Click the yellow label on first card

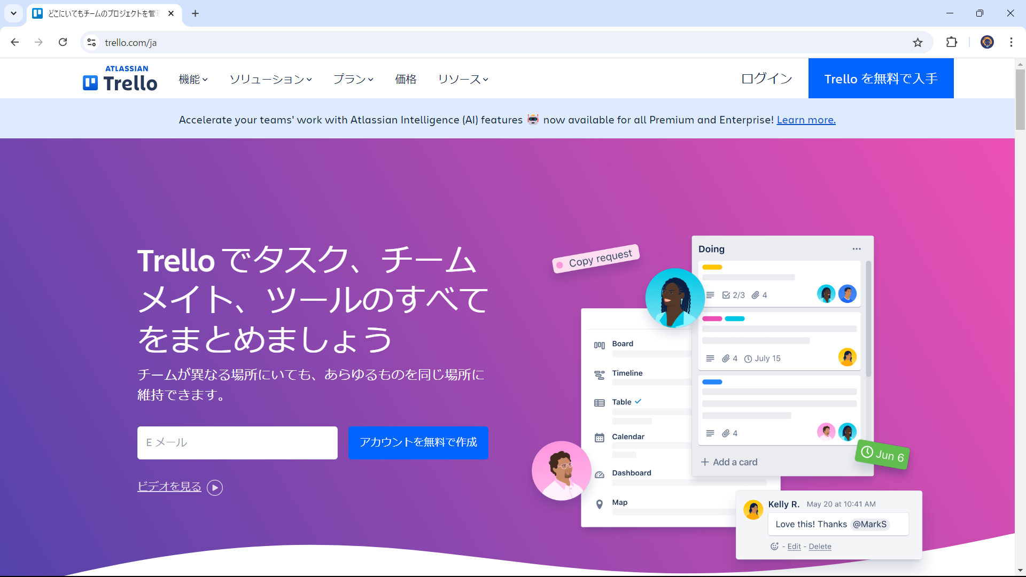point(712,267)
